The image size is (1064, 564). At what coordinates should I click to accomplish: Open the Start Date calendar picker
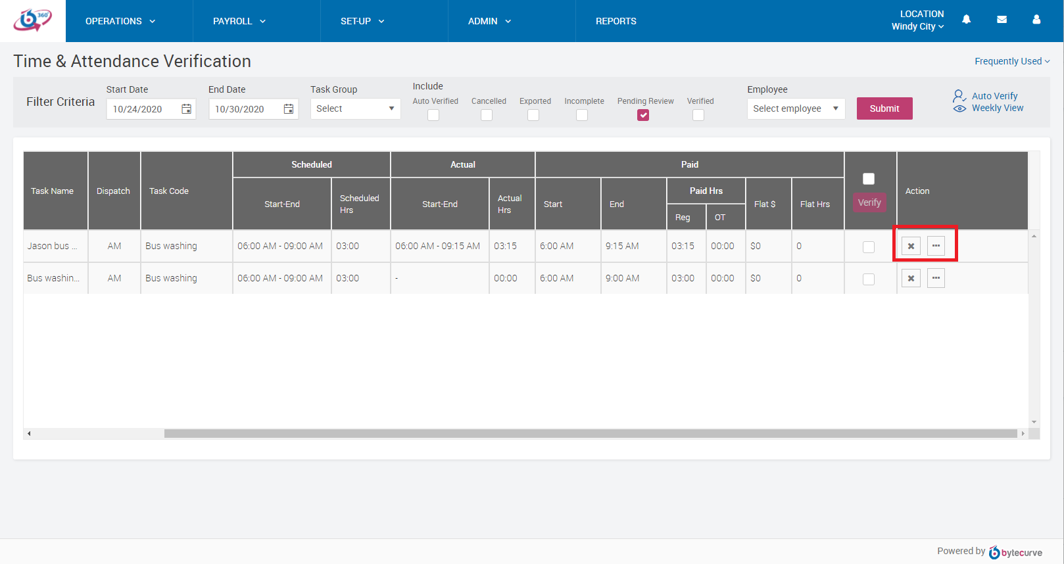[186, 109]
